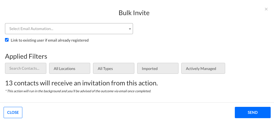274x122 pixels.
Task: Click the '13 contacts will receive' message
Action: pos(81,83)
